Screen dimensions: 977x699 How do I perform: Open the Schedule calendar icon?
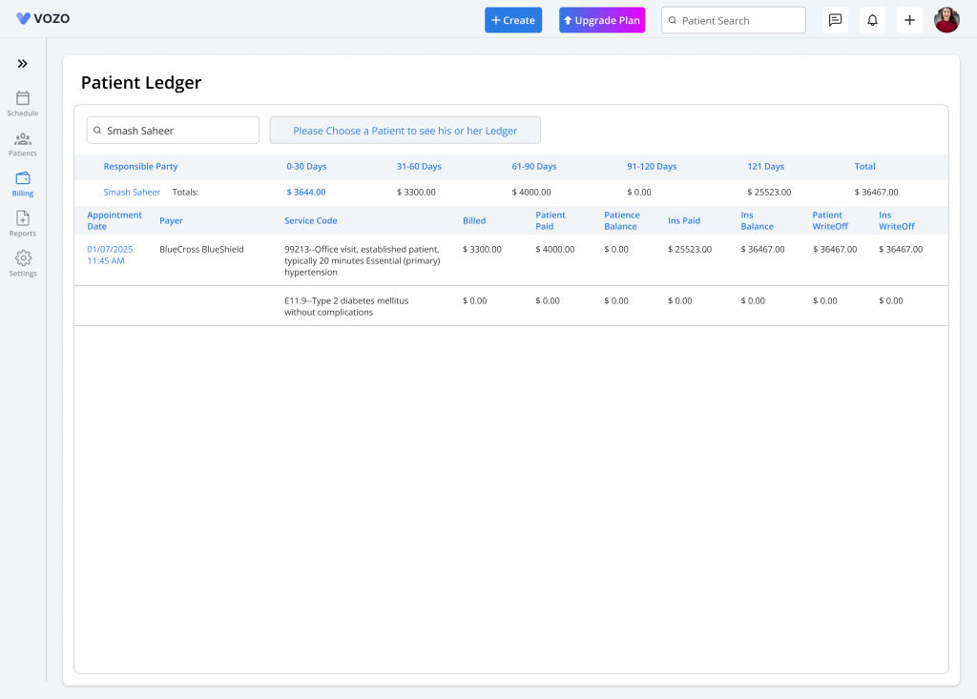[23, 98]
